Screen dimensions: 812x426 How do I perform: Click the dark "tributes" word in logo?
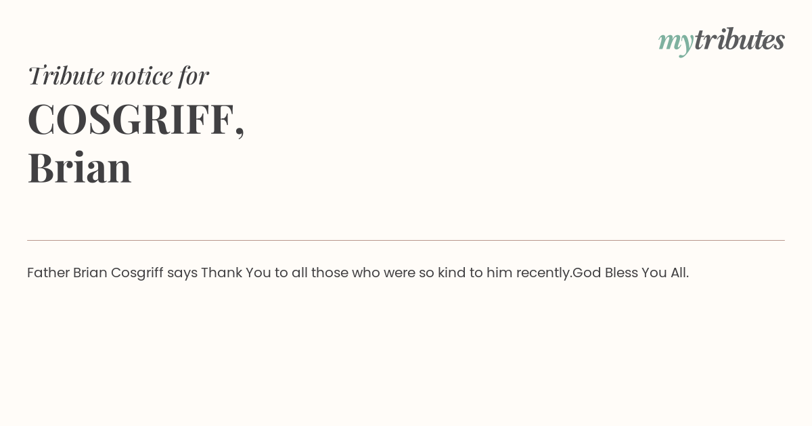740,40
